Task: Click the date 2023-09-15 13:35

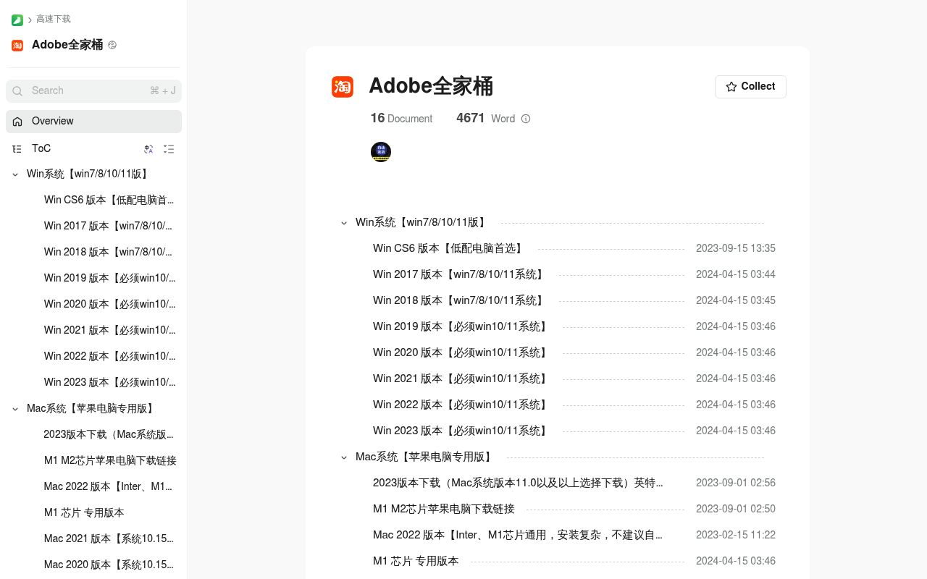Action: pos(736,248)
